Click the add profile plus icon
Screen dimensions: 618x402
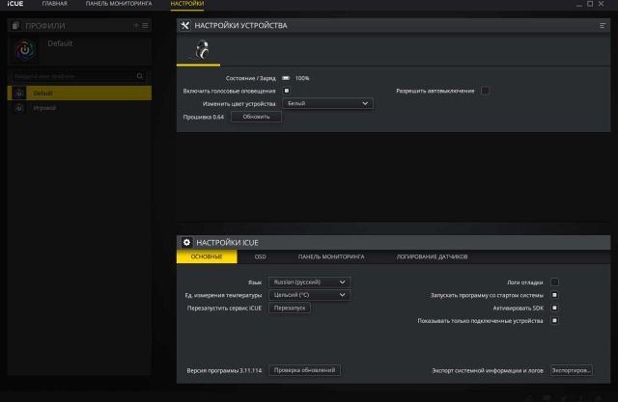coord(136,25)
